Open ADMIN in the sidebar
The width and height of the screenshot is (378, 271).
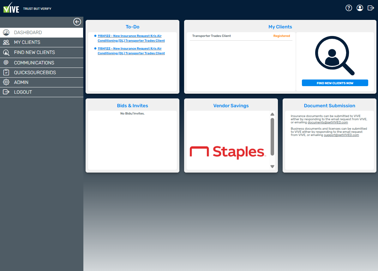coord(41,82)
